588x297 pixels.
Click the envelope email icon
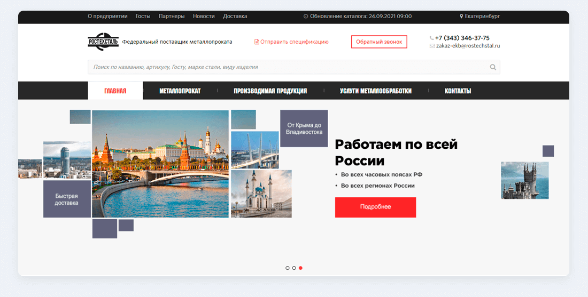point(432,46)
